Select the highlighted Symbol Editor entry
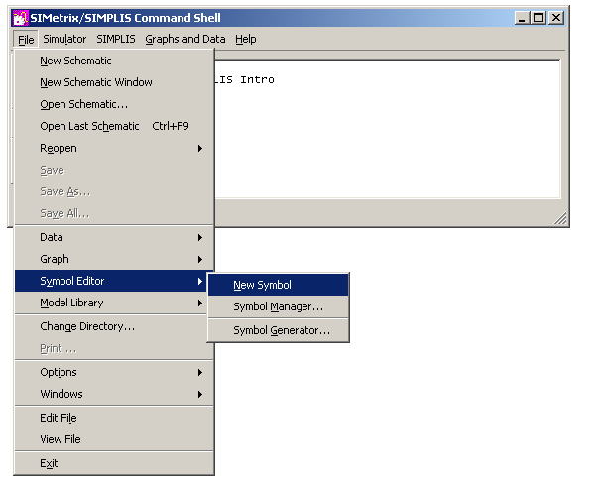 (114, 281)
